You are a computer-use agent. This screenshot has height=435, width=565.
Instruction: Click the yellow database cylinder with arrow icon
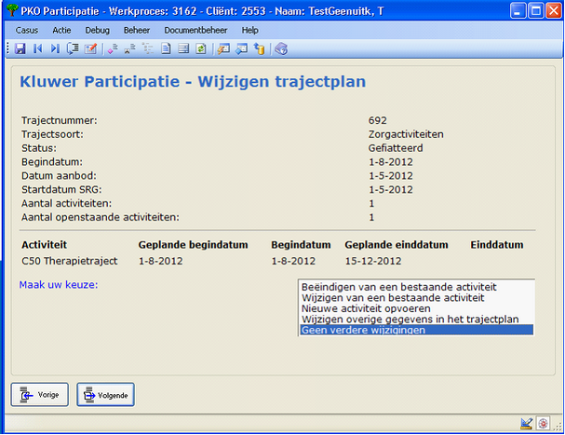[x=259, y=48]
